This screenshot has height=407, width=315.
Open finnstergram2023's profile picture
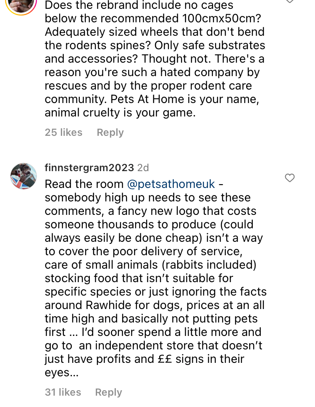24,176
